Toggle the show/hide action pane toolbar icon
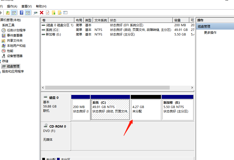Screen dimensions: 234x160 click(28, 12)
